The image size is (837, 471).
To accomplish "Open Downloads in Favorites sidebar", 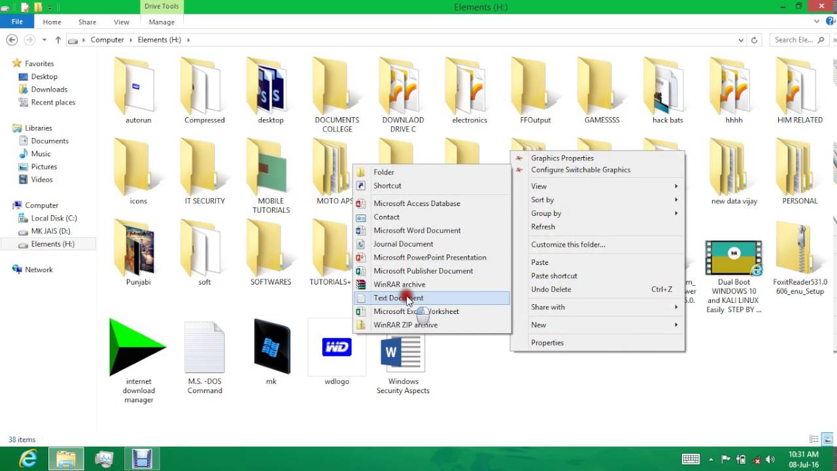I will [x=49, y=90].
